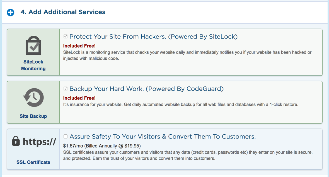Image resolution: width=329 pixels, height=177 pixels.
Task: Select the SSL Certificate label
Action: click(33, 162)
